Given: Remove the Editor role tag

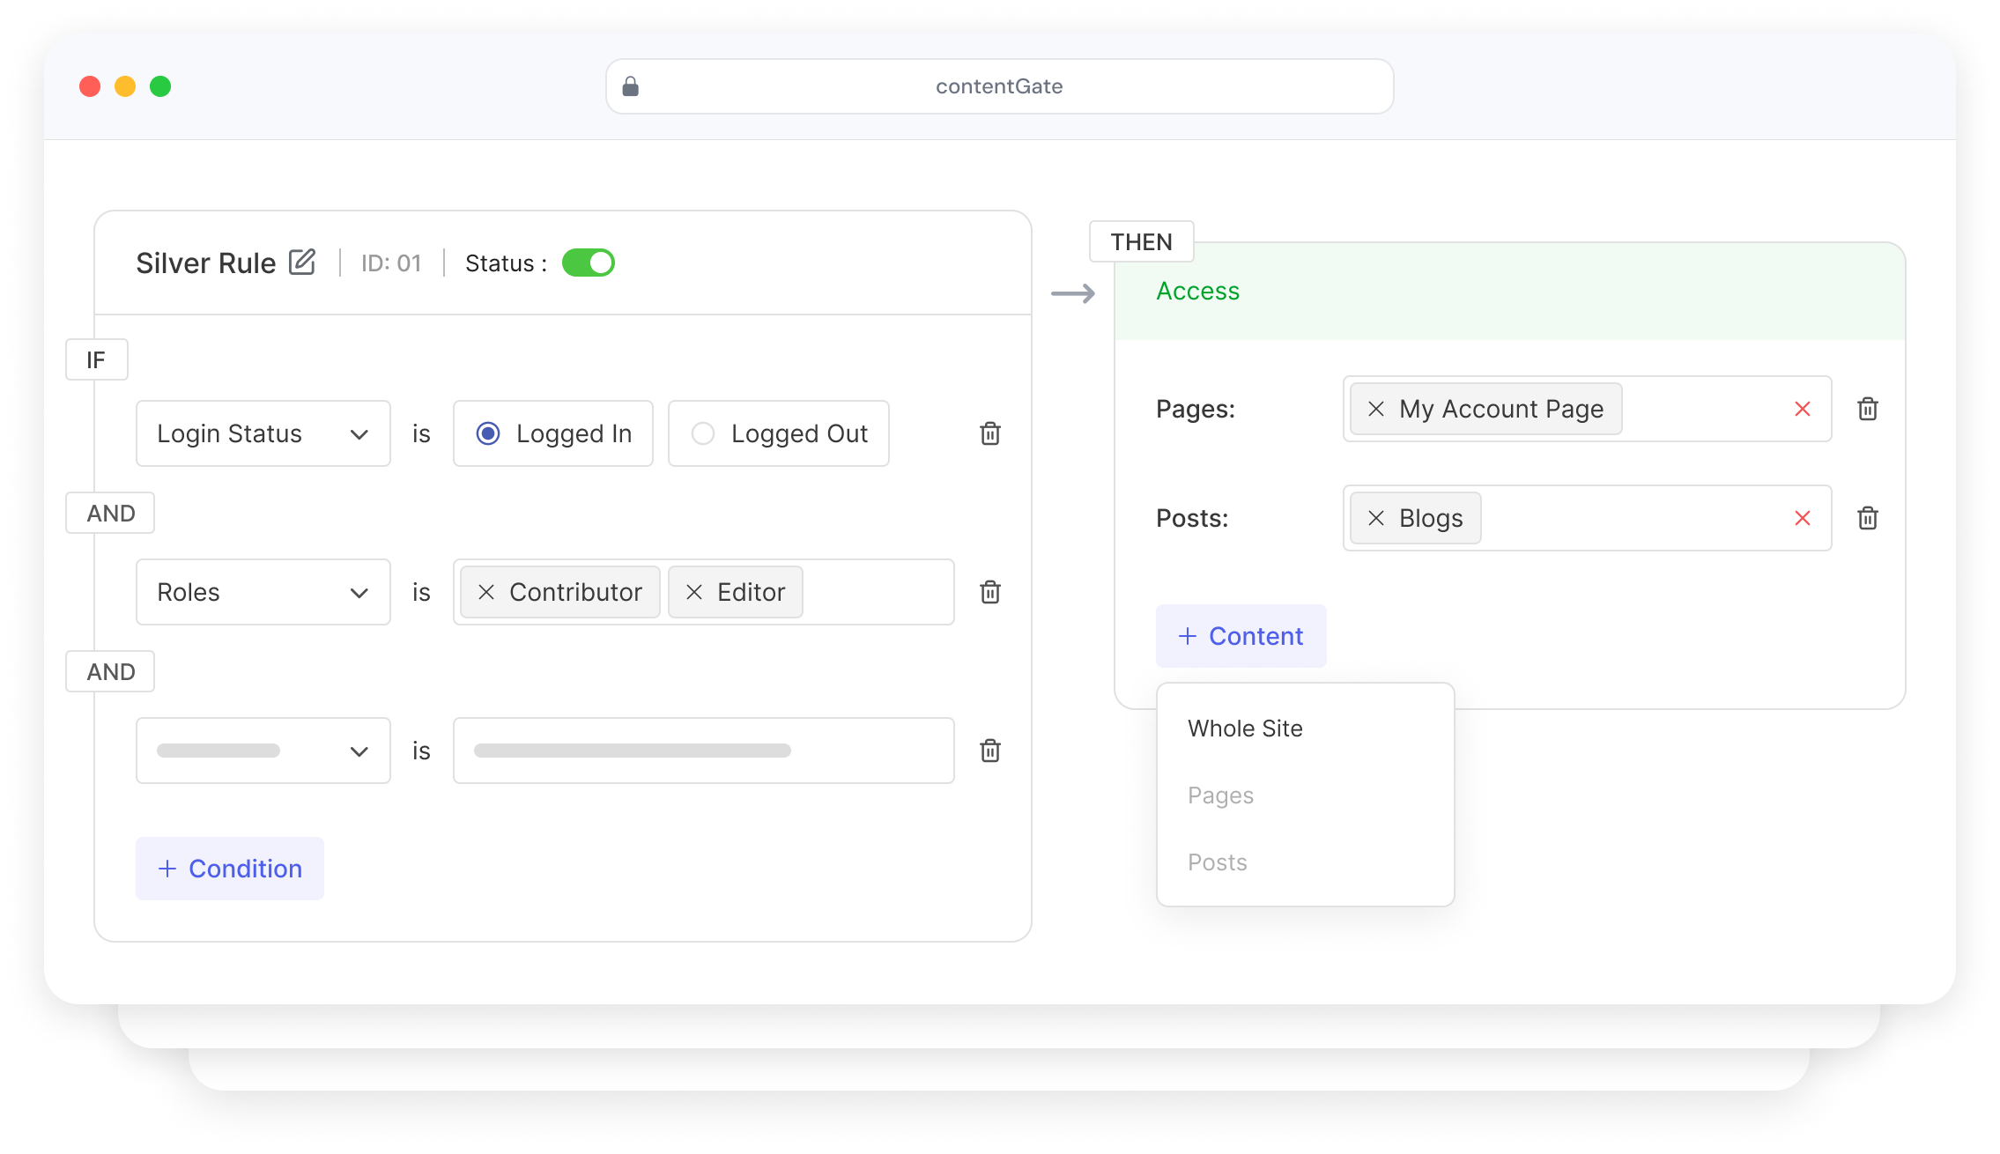Looking at the screenshot, I should point(694,592).
